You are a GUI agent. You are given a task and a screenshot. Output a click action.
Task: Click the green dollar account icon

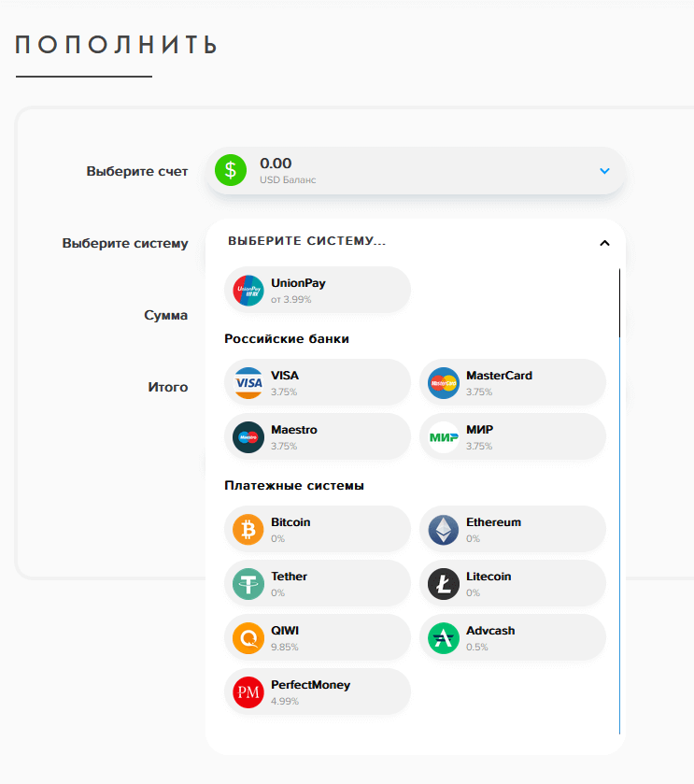click(231, 171)
